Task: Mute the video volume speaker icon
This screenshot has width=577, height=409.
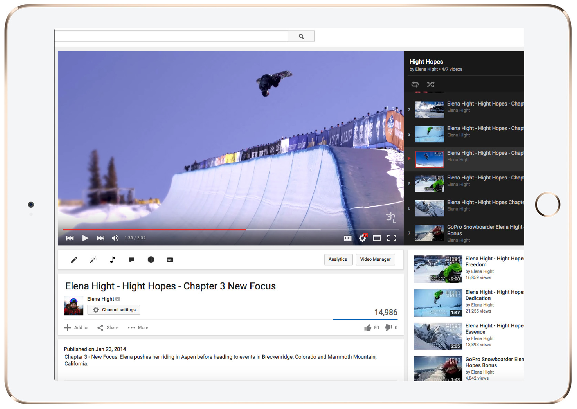Action: (x=115, y=238)
